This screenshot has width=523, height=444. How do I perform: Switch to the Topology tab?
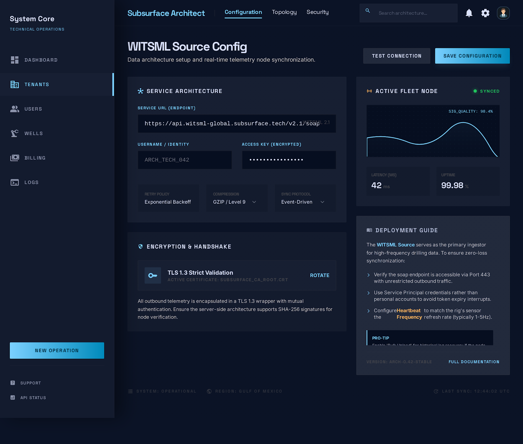[x=284, y=12]
